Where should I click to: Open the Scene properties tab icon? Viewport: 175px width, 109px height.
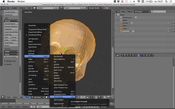pos(128,55)
